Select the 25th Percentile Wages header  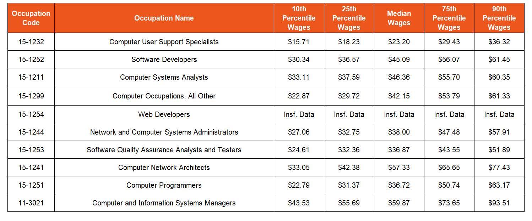(x=349, y=18)
